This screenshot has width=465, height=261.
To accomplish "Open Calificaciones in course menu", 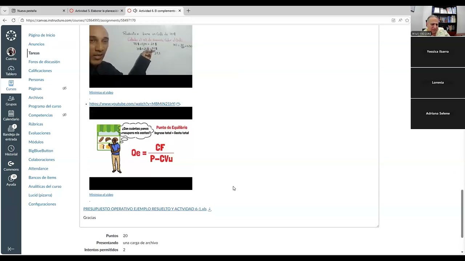I will (40, 71).
